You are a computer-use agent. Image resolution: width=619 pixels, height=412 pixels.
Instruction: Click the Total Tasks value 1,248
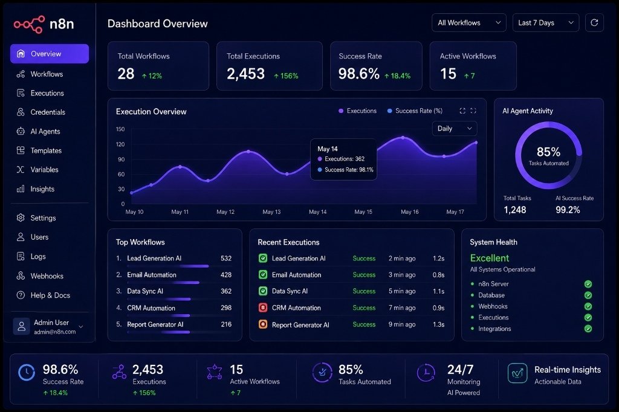(515, 210)
